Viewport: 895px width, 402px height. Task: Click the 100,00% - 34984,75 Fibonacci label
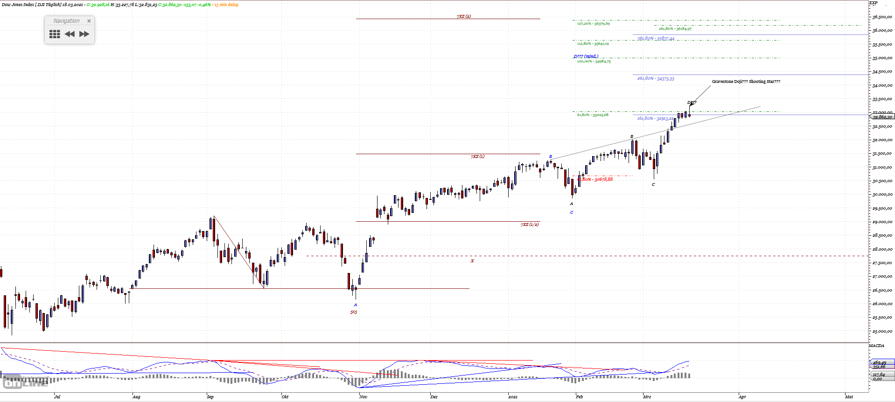pos(594,61)
